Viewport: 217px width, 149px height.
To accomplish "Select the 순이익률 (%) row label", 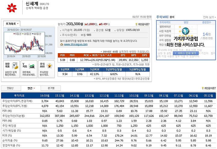I will (x=10, y=141).
